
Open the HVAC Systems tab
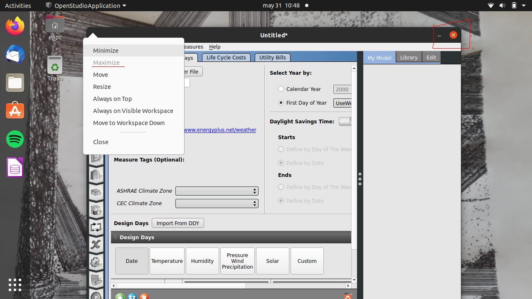click(x=96, y=227)
